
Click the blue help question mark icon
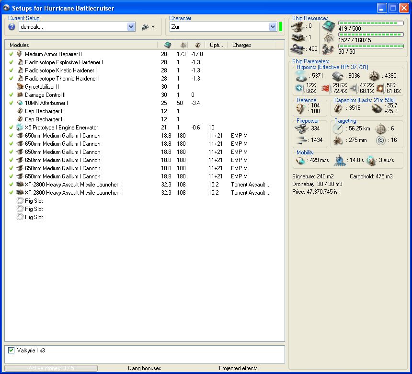tap(11, 27)
